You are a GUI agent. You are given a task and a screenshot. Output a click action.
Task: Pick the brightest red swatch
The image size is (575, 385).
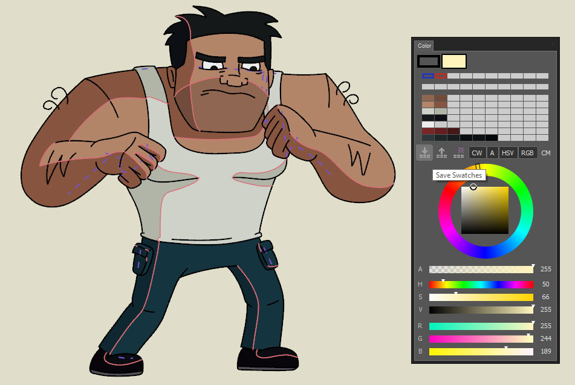[x=428, y=131]
